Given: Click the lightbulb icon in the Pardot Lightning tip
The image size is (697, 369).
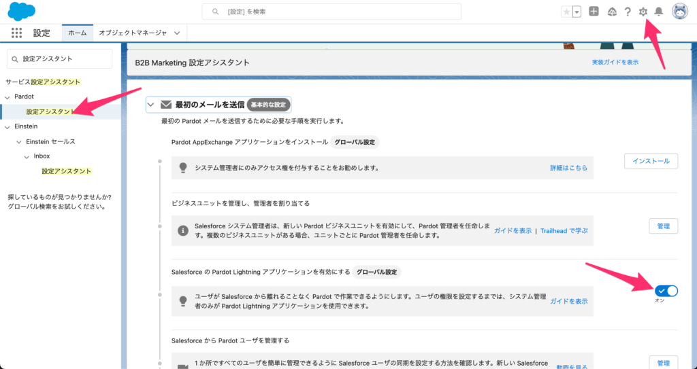Looking at the screenshot, I should pos(182,300).
